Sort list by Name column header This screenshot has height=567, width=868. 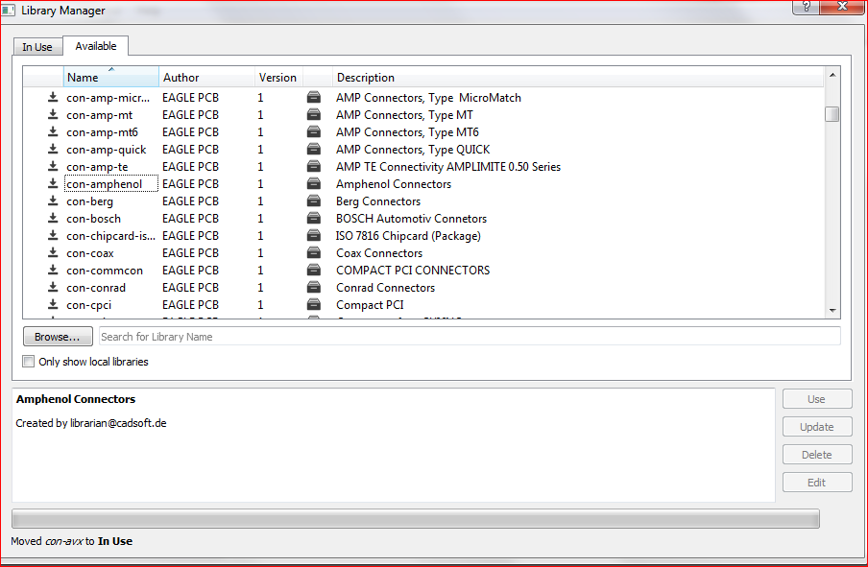pos(110,78)
